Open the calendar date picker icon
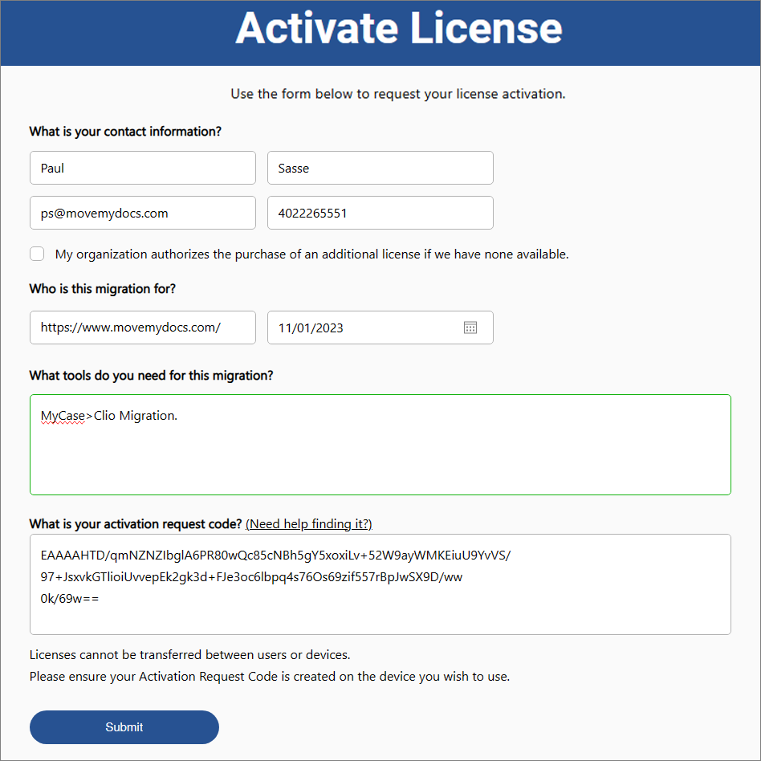Viewport: 761px width, 761px height. tap(470, 328)
